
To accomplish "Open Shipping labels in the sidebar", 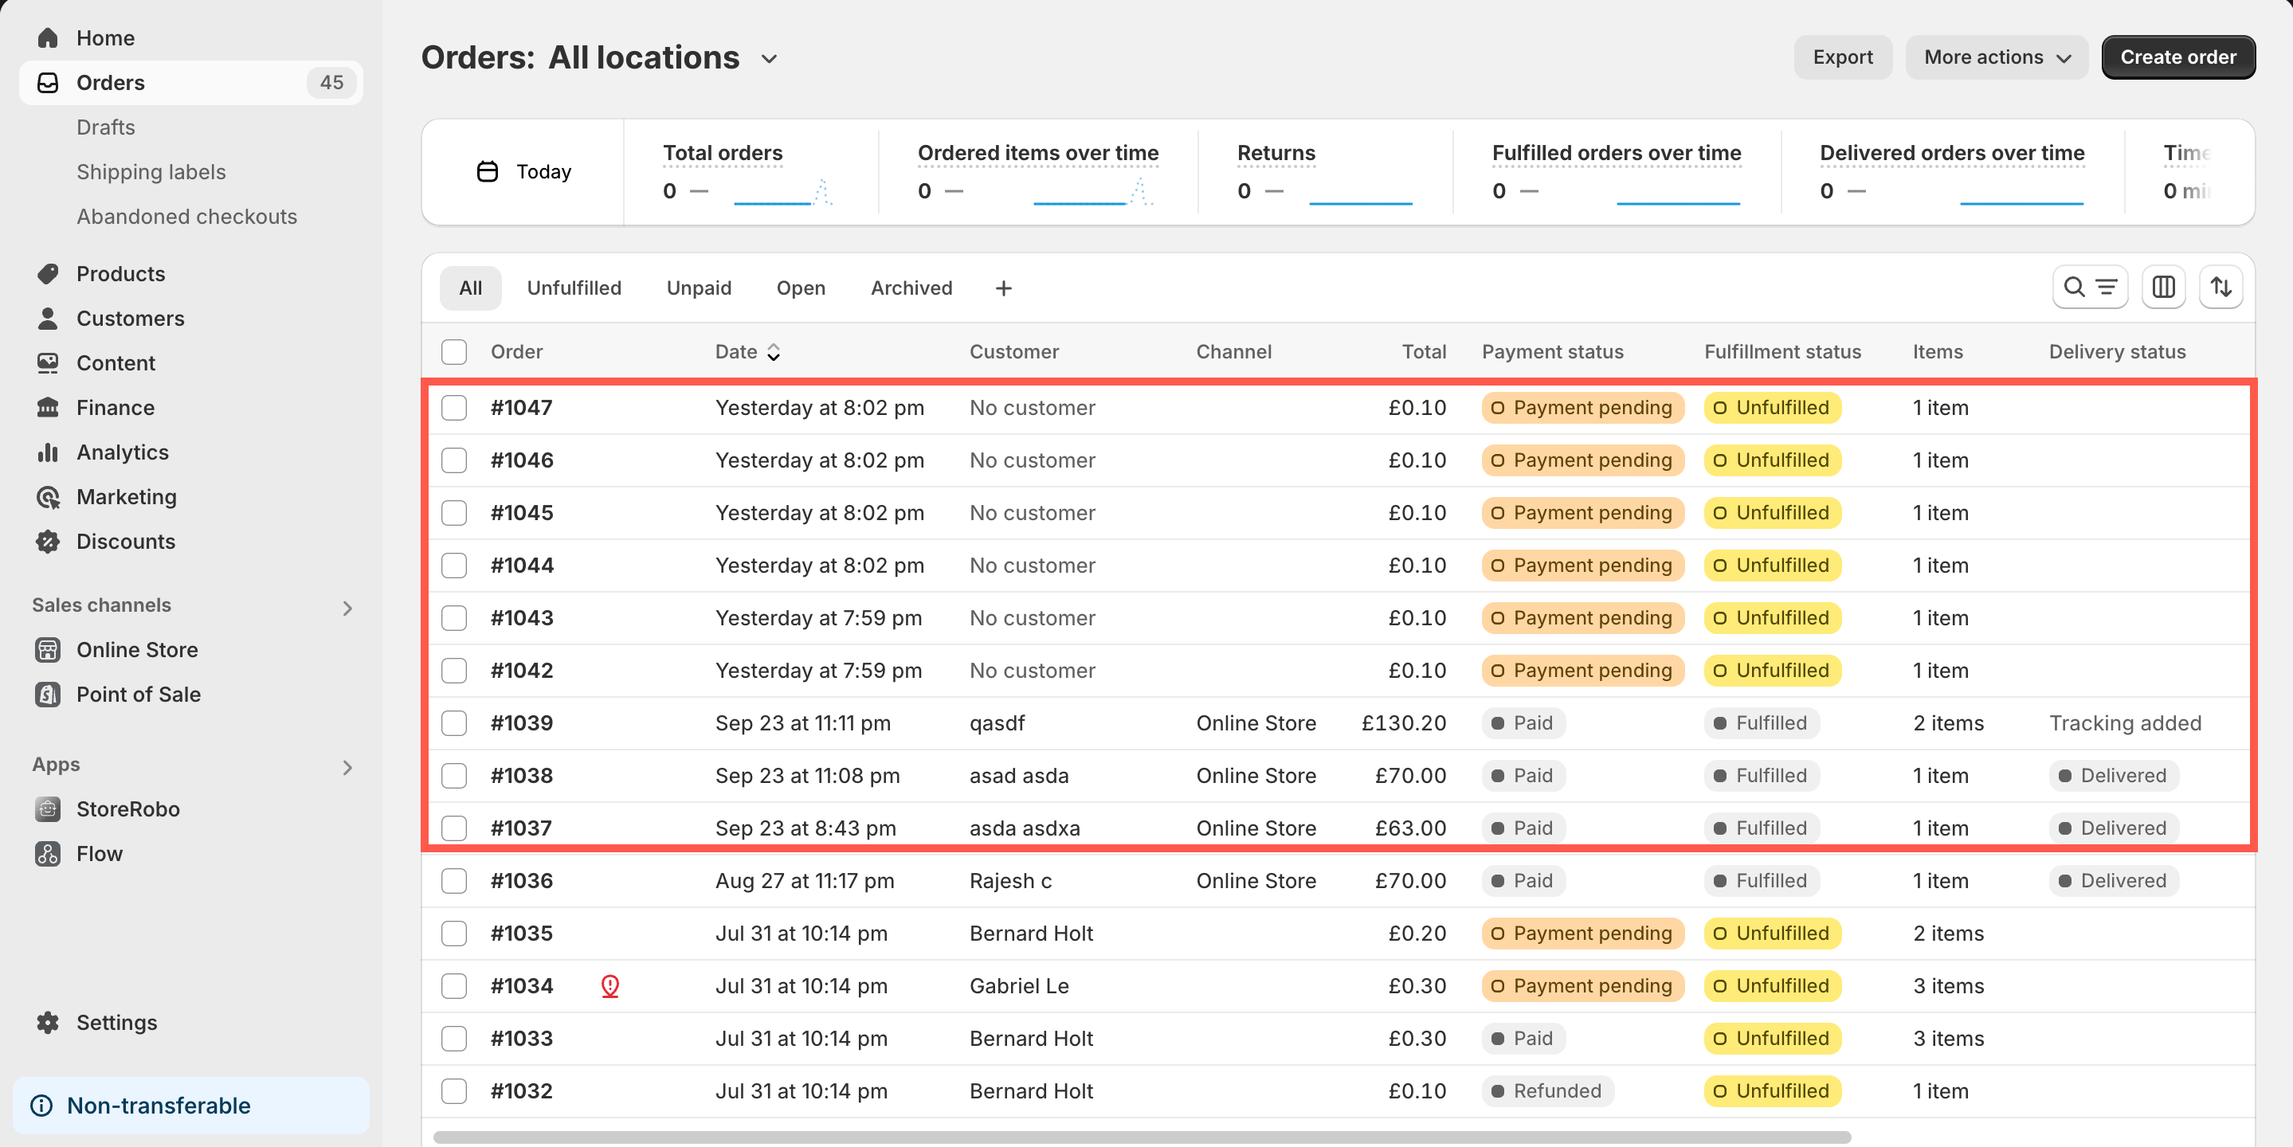I will tap(151, 172).
